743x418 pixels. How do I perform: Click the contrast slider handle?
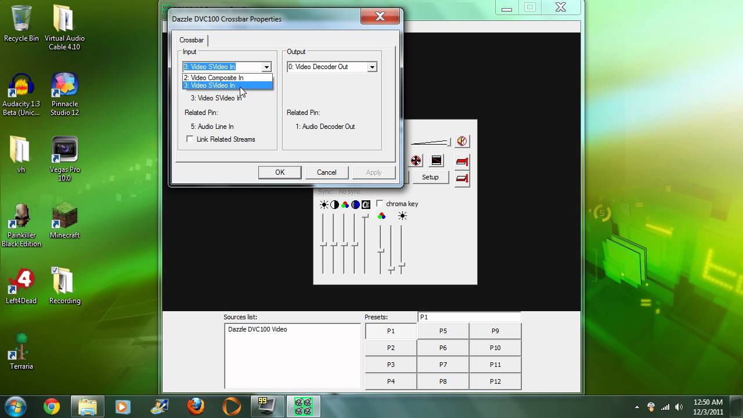click(334, 244)
